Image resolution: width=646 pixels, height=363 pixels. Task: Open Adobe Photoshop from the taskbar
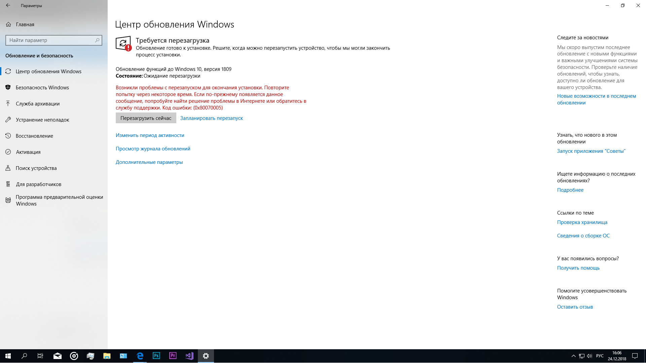tap(156, 356)
